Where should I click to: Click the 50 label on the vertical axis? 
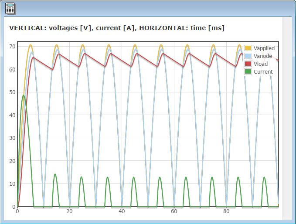(12, 92)
